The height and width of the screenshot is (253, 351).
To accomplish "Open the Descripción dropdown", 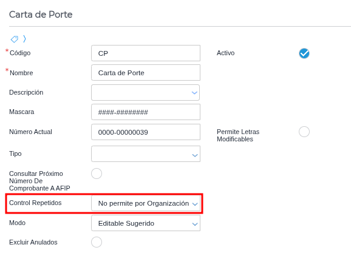I will click(146, 92).
